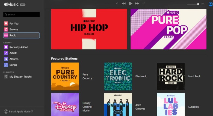Toggle repeat mode
Image resolution: width=213 pixels, height=116 pixels.
144,4
